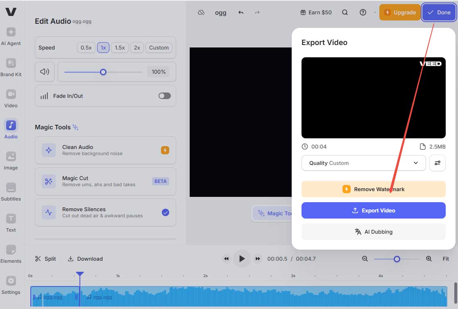Image resolution: width=458 pixels, height=309 pixels.
Task: Select the second ogg.ogg audio clip
Action: pyautogui.click(x=263, y=297)
